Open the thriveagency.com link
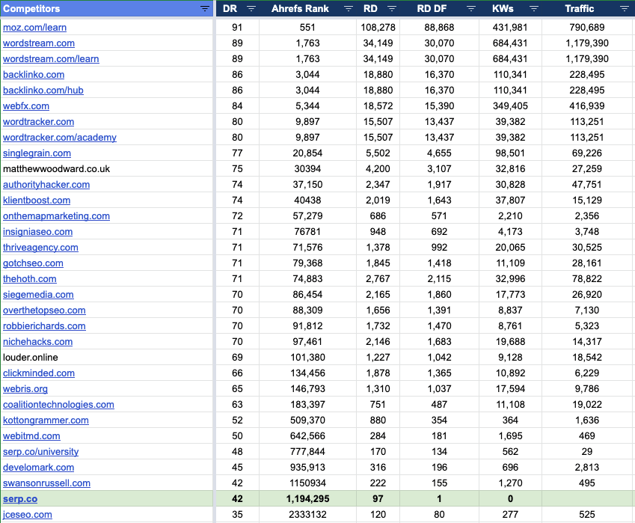Viewport: 635px width, 523px height. coord(40,248)
